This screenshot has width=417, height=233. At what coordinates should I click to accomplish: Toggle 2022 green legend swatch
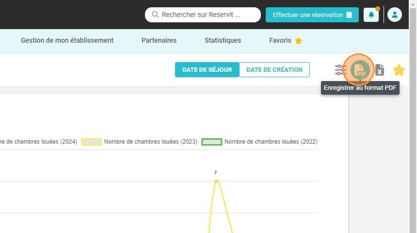click(212, 142)
